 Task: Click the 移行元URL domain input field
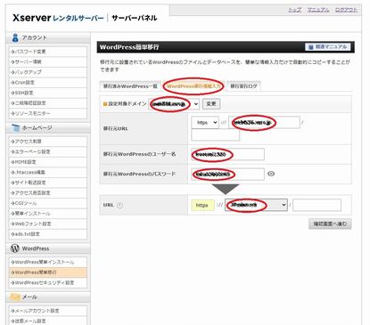pyautogui.click(x=264, y=122)
